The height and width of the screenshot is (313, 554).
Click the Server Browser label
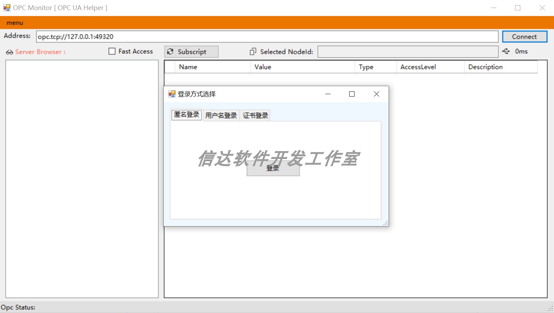click(40, 52)
